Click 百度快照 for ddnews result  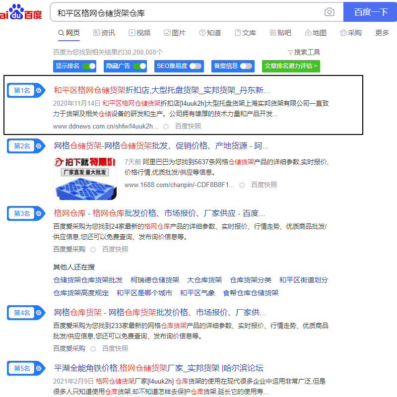[x=188, y=127]
